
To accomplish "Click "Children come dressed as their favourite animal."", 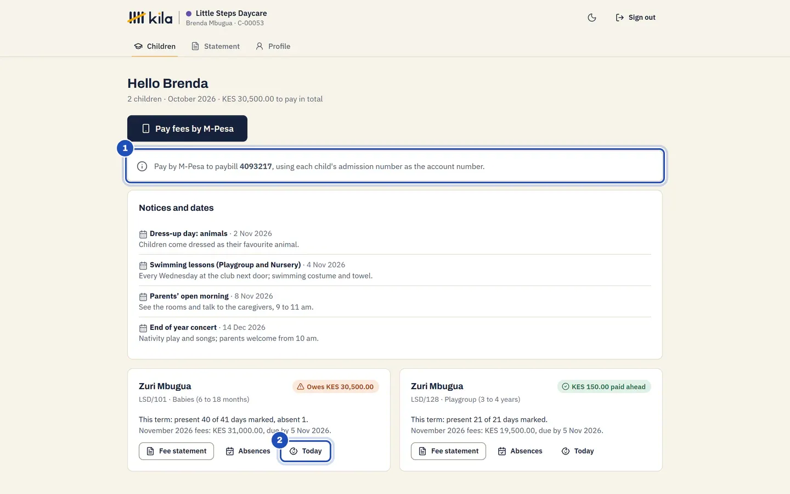I will (x=219, y=245).
